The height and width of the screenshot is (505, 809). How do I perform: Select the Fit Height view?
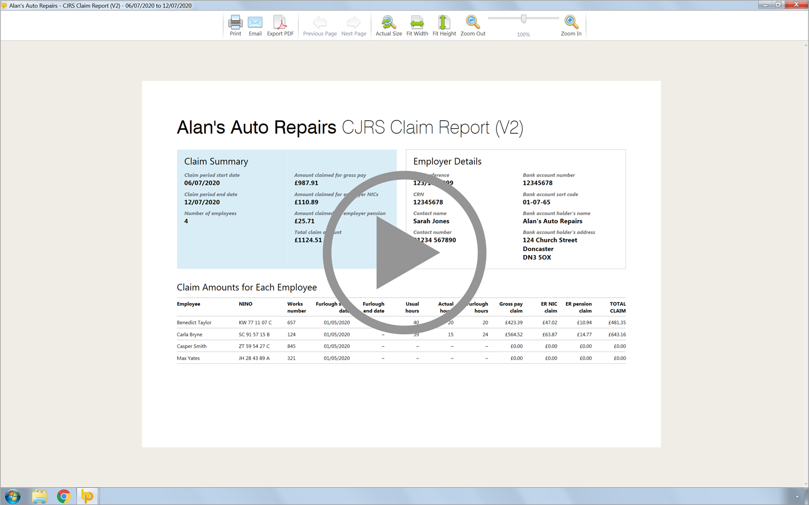444,25
